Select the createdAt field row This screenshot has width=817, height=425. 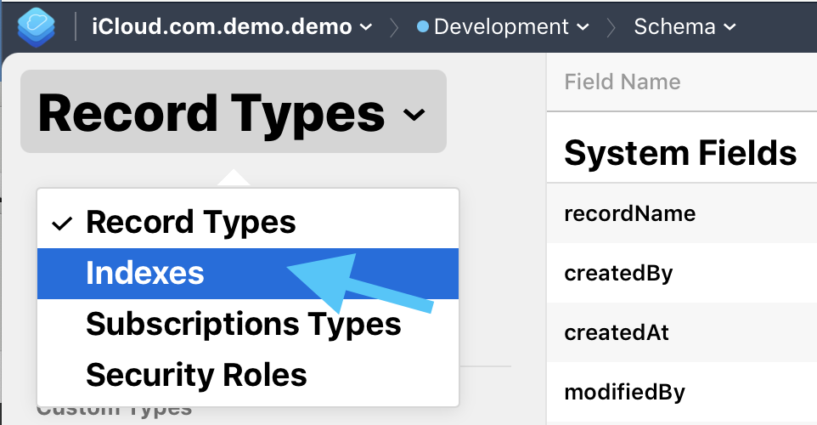[x=682, y=332]
